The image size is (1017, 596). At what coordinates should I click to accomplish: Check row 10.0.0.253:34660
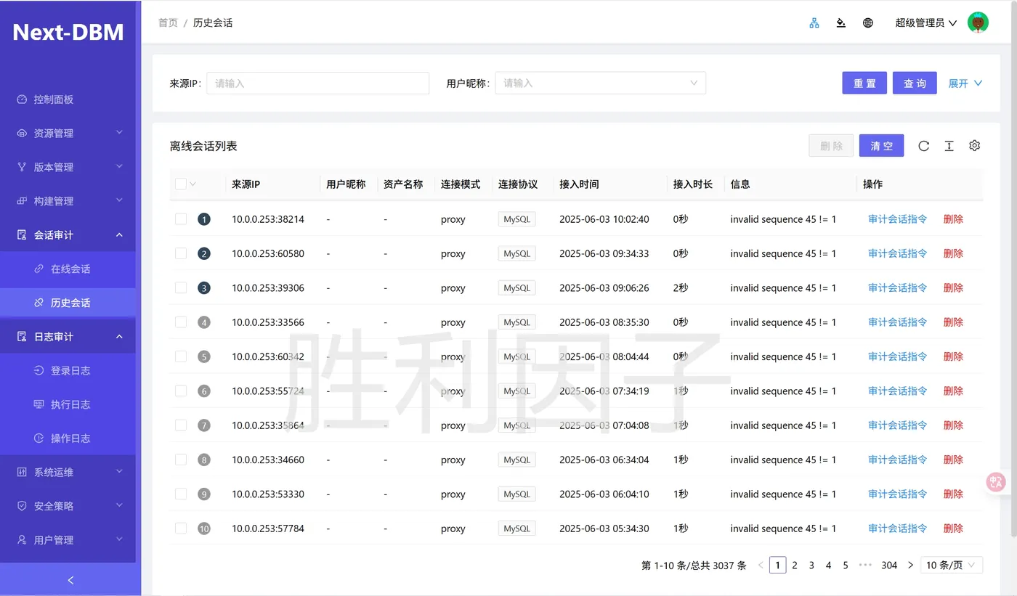coord(181,460)
